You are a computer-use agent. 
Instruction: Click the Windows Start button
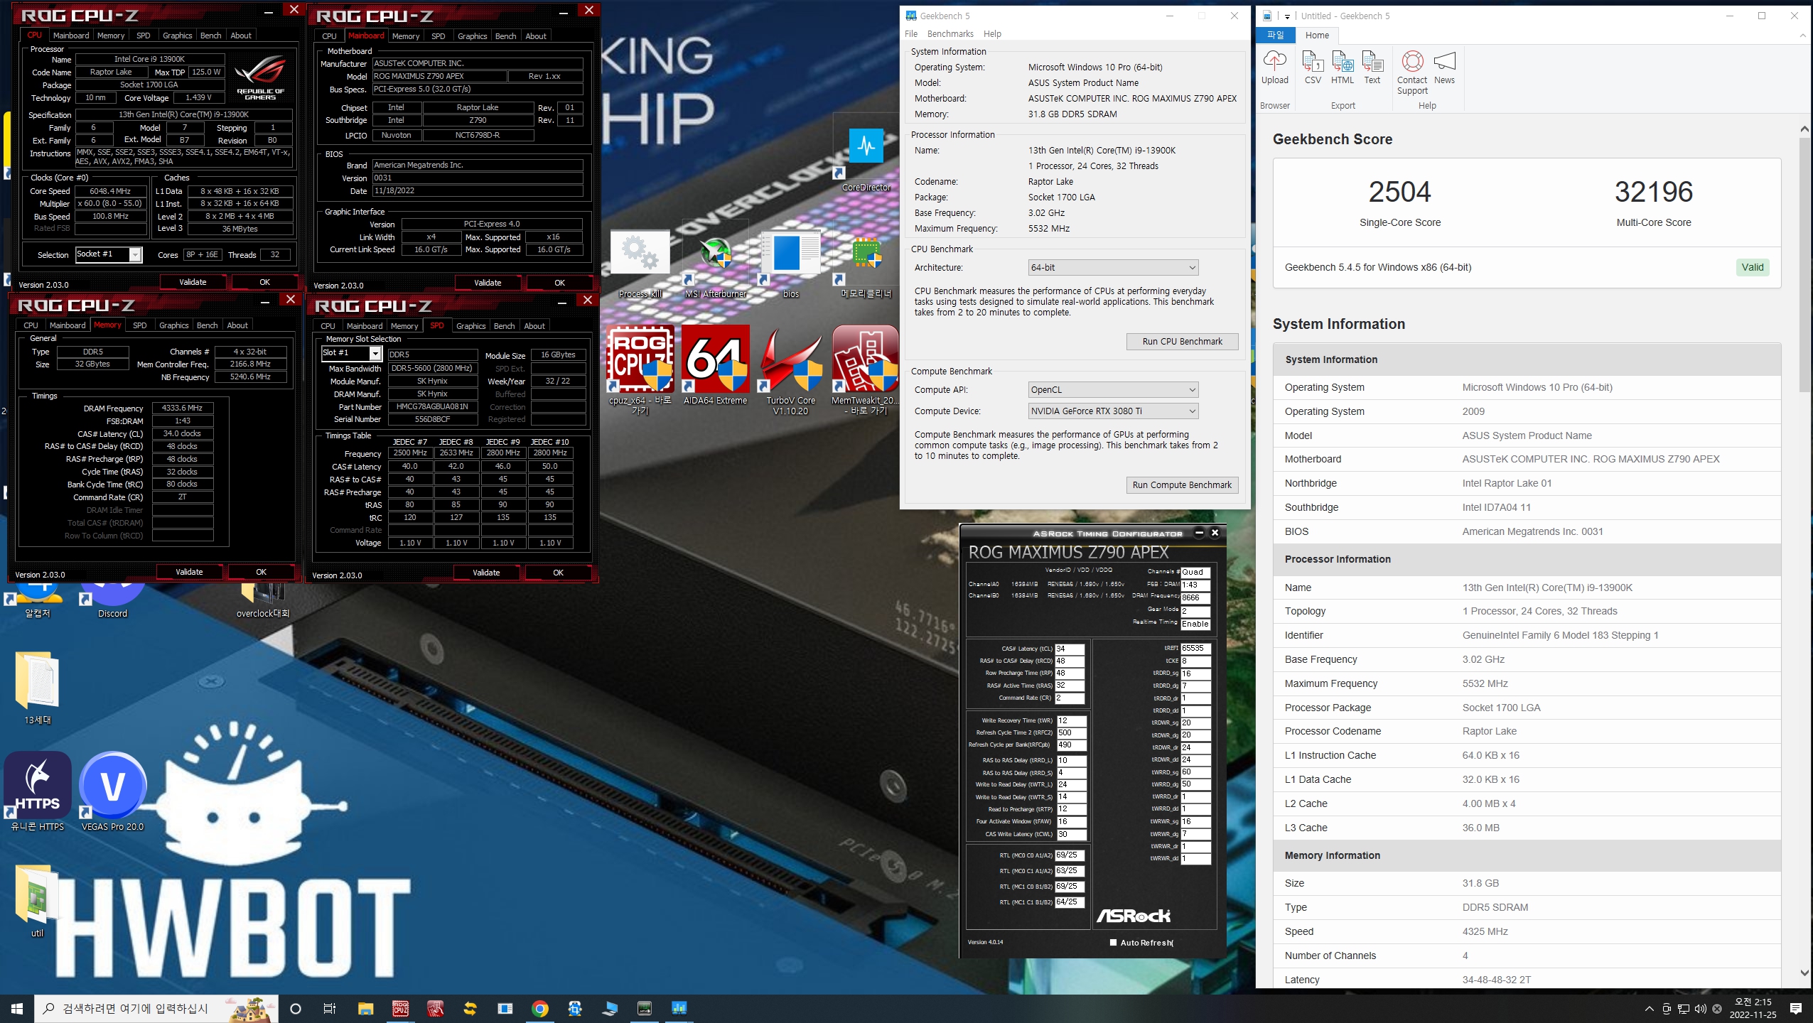tap(17, 1008)
